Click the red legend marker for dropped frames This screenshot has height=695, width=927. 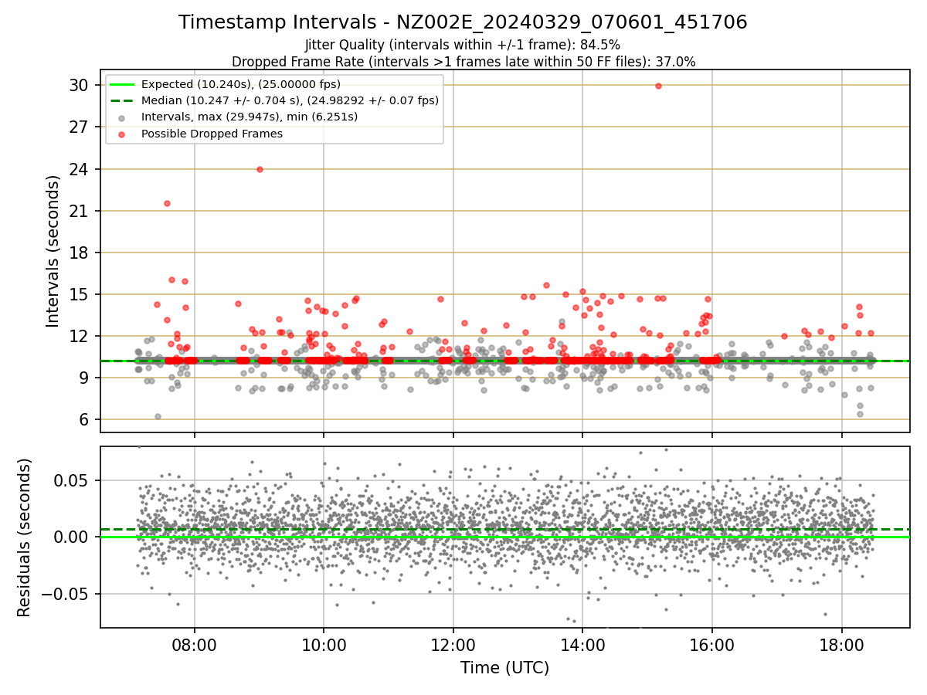[122, 134]
